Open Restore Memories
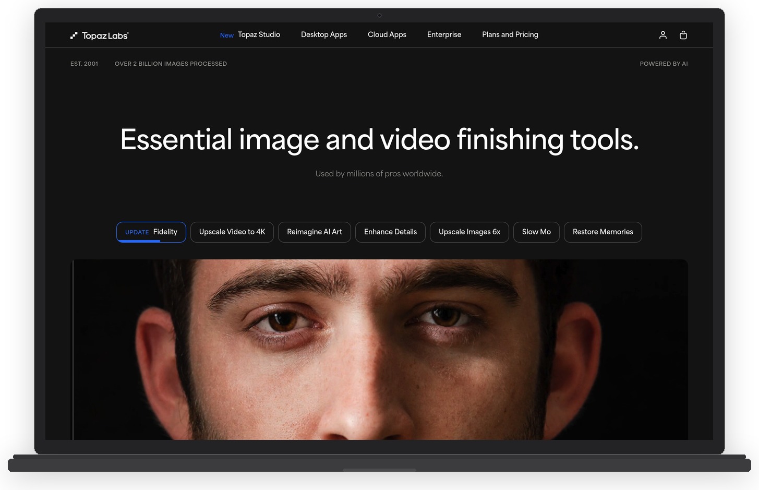Screen dimensions: 759x490 [x=603, y=232]
